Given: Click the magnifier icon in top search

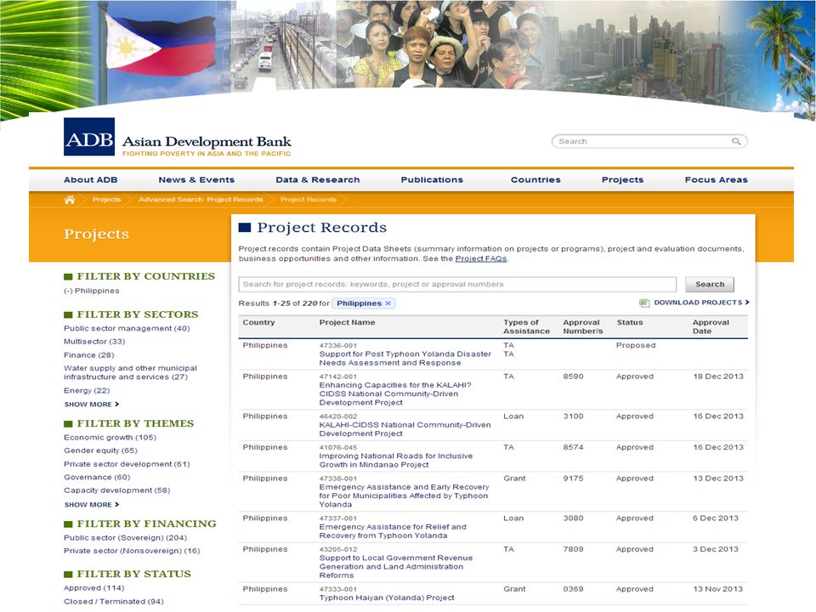Looking at the screenshot, I should click(736, 141).
